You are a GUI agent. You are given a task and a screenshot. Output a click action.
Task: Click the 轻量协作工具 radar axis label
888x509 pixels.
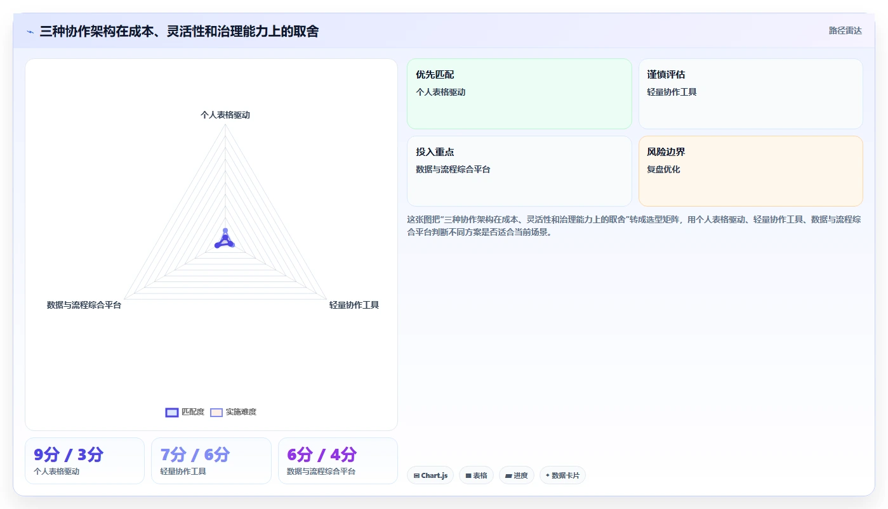coord(354,305)
